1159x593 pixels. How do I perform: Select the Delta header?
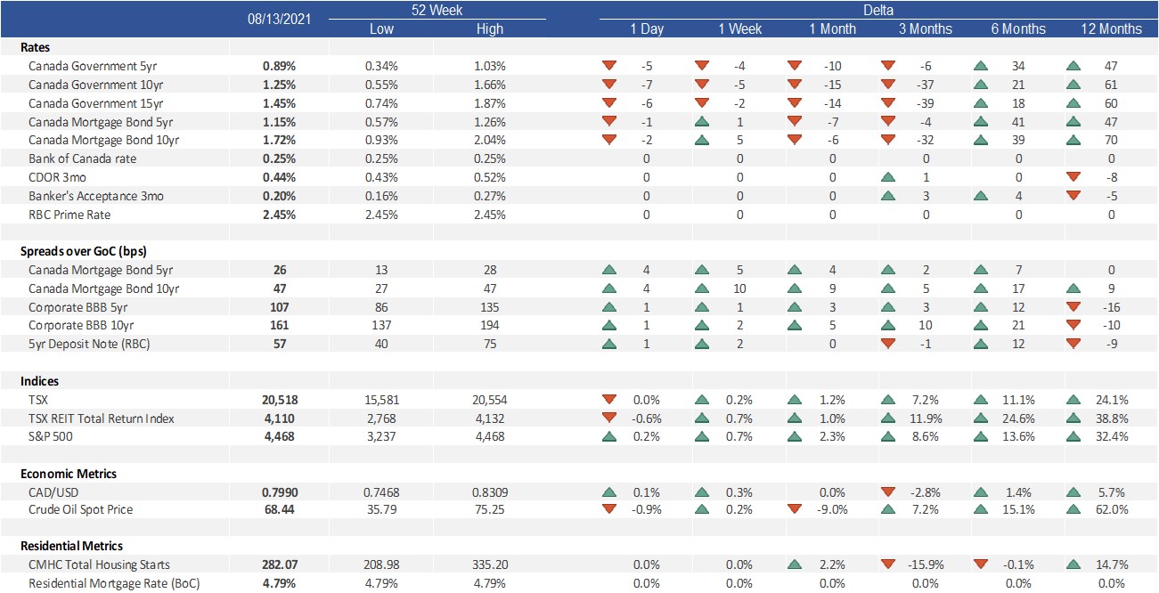(877, 11)
